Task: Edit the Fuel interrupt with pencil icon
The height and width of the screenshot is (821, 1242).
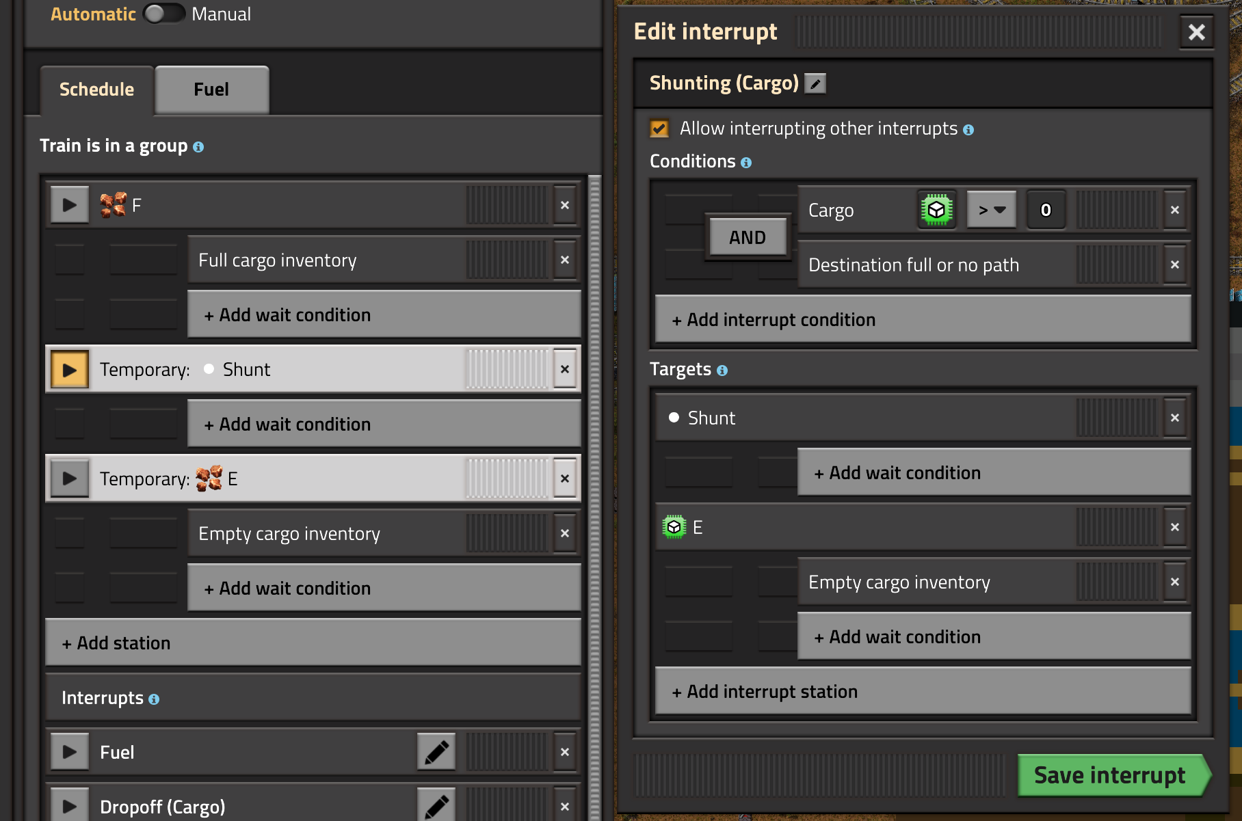Action: tap(436, 752)
